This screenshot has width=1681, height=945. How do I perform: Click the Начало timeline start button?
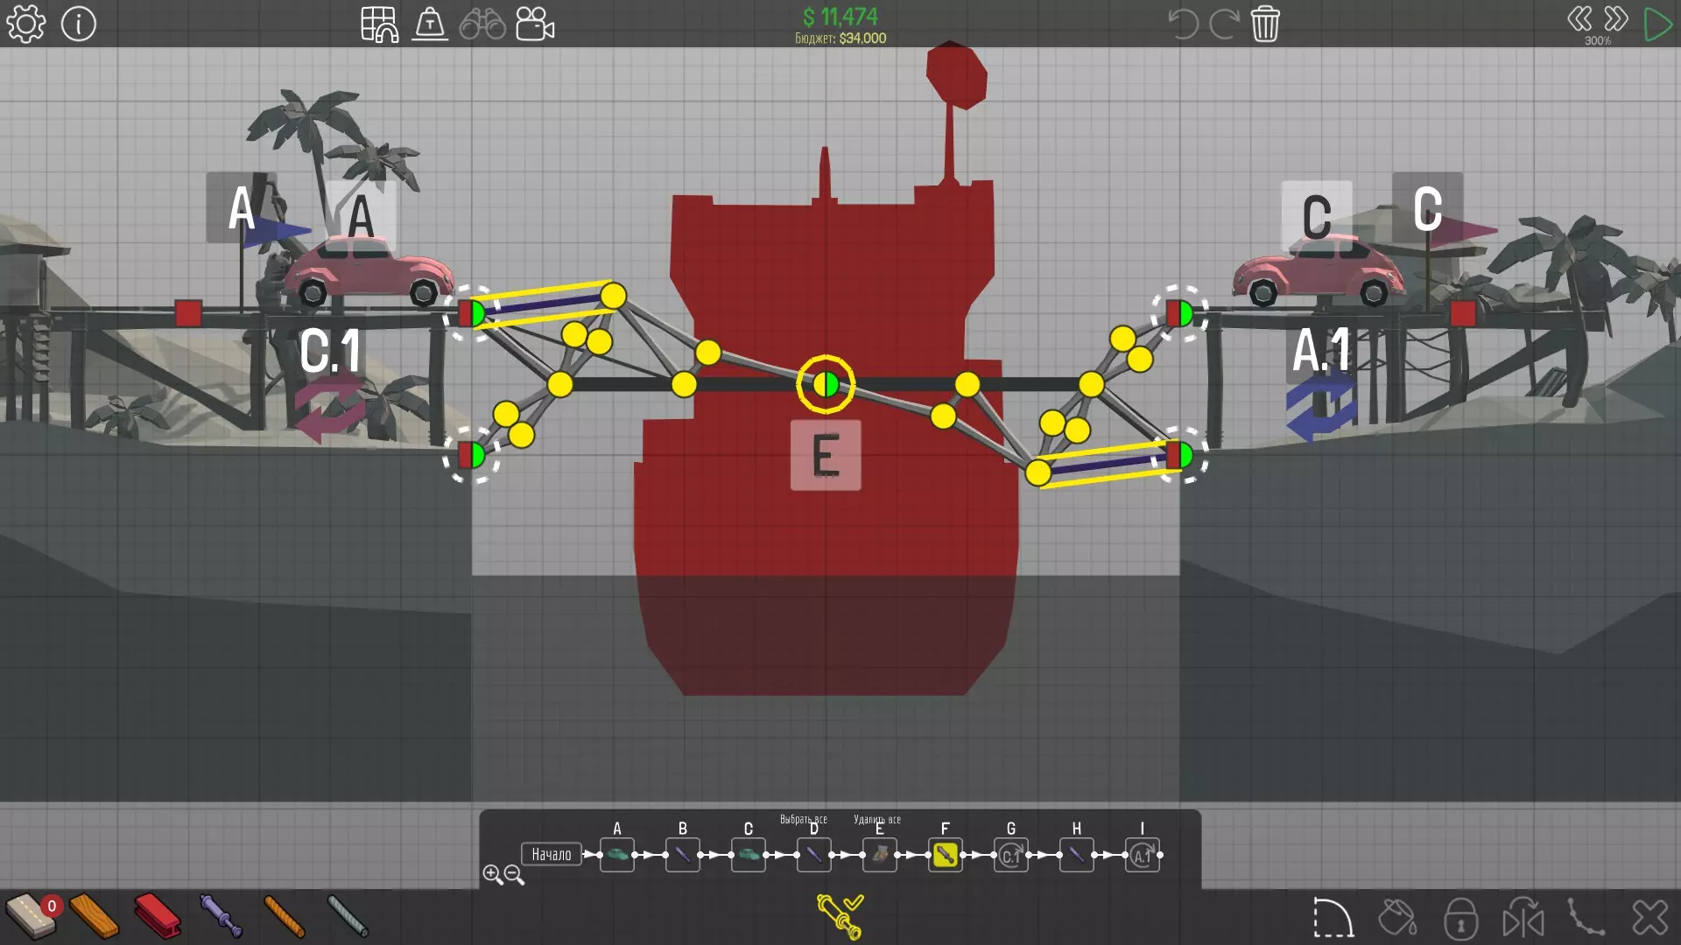(x=552, y=854)
